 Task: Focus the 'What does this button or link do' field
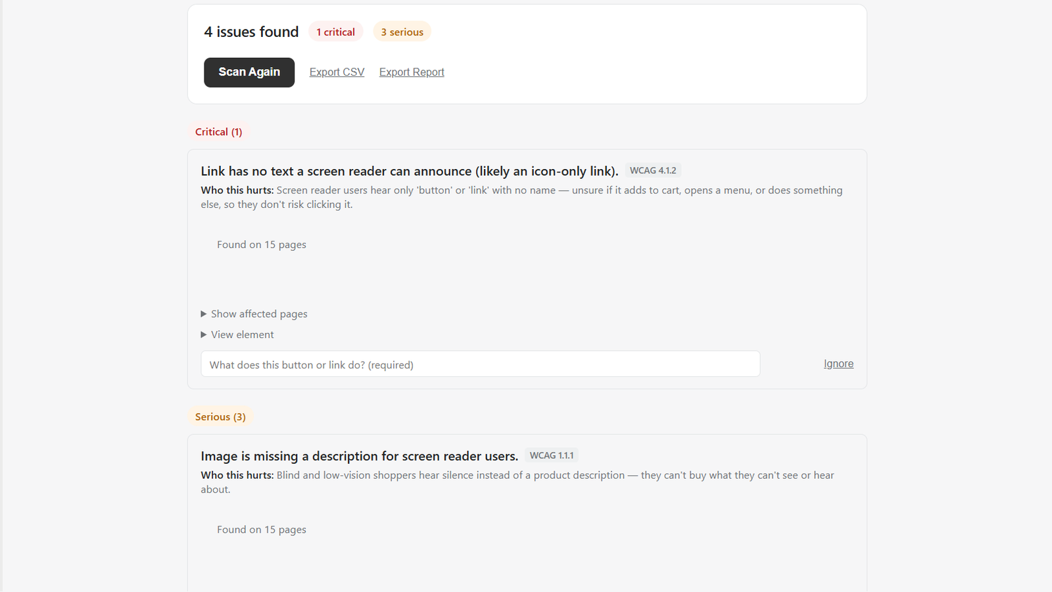pyautogui.click(x=481, y=364)
